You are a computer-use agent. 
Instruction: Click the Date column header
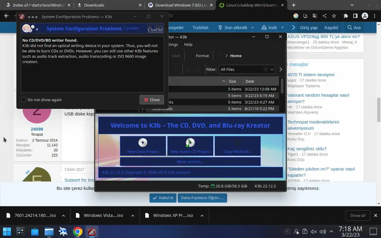(261, 81)
